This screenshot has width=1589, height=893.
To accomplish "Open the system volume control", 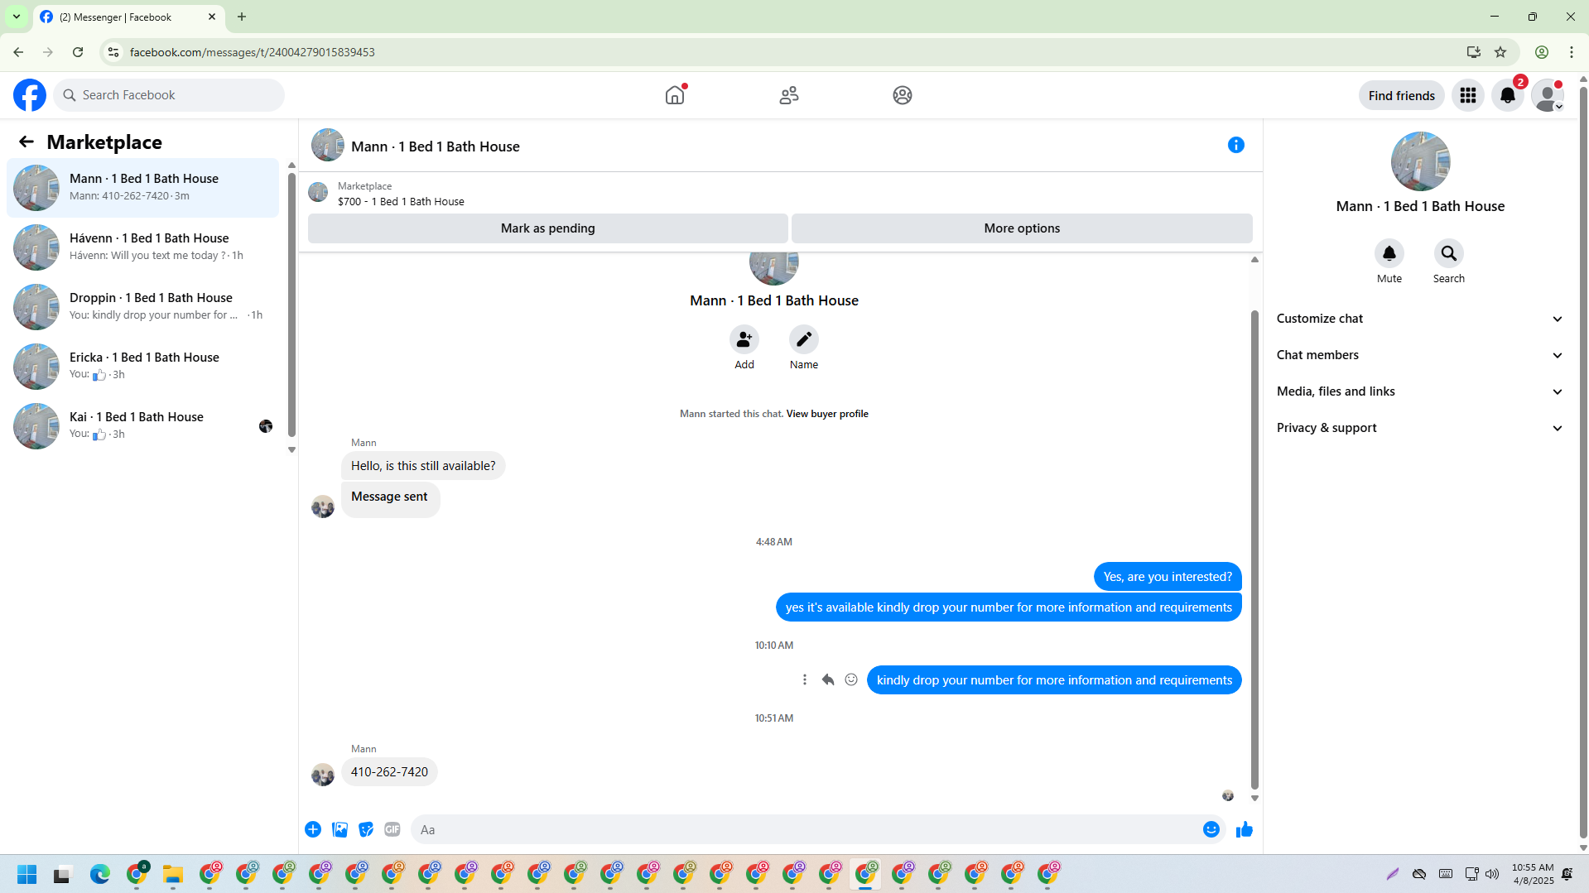I will pos(1492,874).
